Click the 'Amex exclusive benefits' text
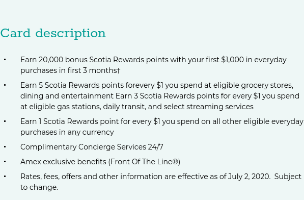This screenshot has height=200, width=304. (x=63, y=162)
